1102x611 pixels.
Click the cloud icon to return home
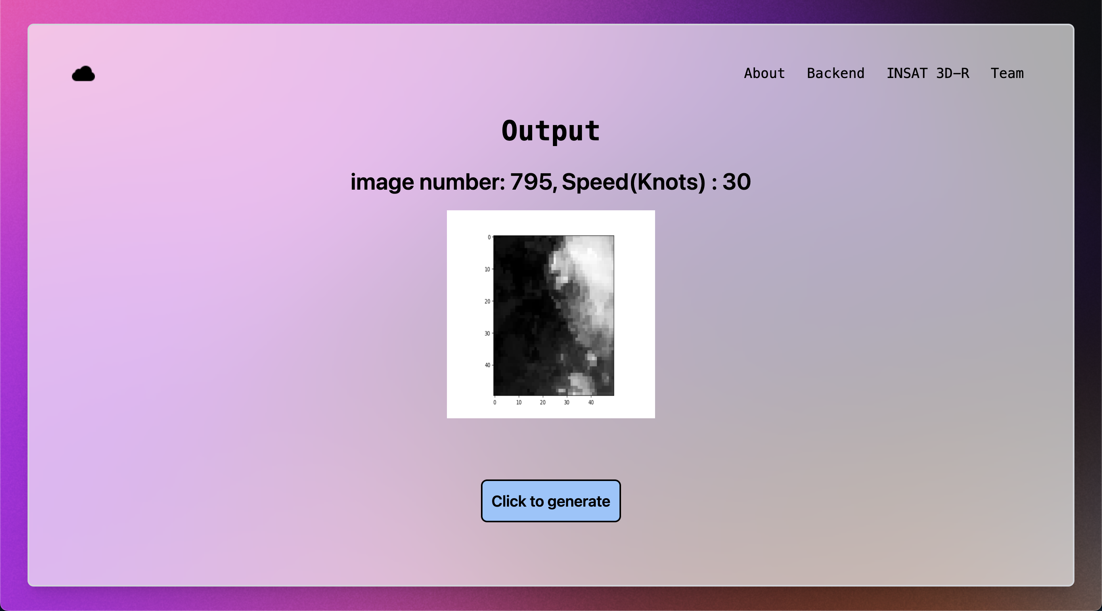pyautogui.click(x=83, y=73)
